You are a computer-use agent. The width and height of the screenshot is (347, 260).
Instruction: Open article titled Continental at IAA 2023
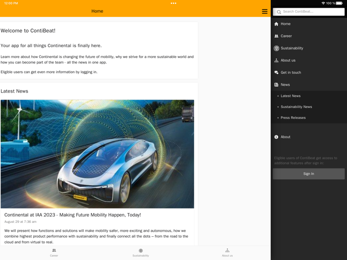tap(72, 215)
